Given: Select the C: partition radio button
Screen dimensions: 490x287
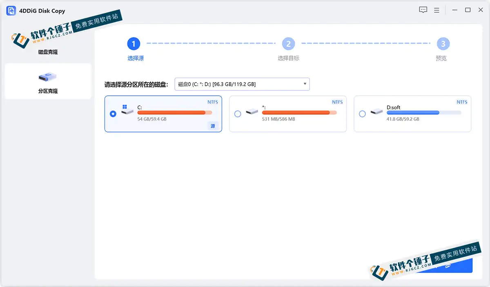Looking at the screenshot, I should pos(113,114).
